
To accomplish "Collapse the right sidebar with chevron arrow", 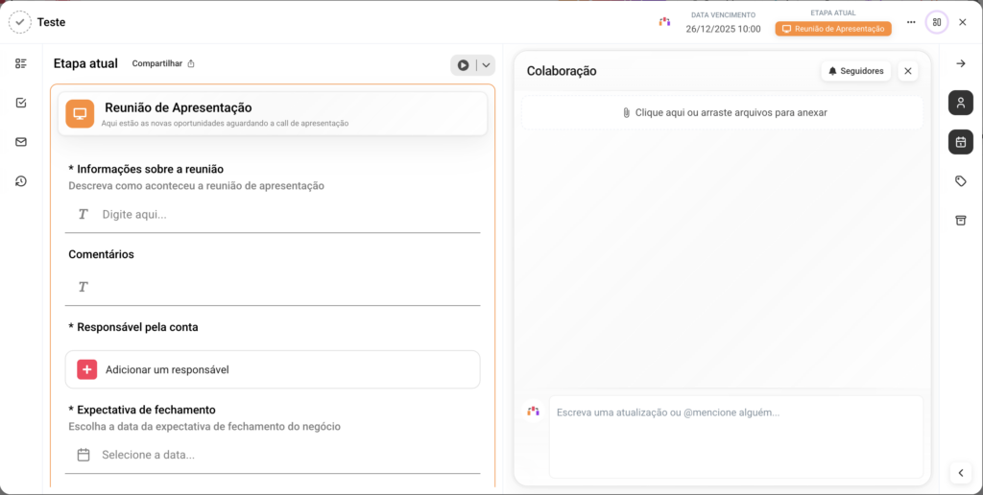I will (x=960, y=472).
